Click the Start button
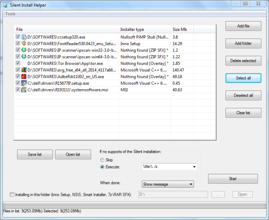 (x=233, y=179)
